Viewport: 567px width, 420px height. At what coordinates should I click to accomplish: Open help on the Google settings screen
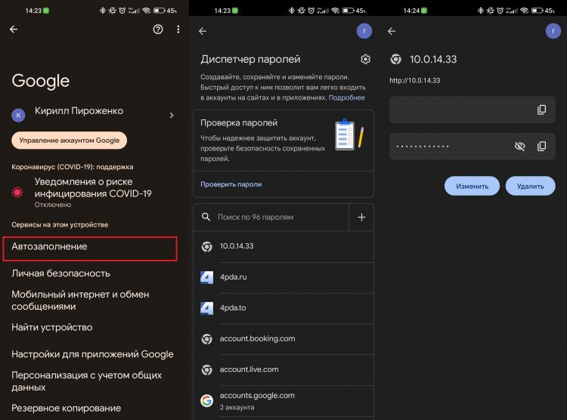pos(158,29)
